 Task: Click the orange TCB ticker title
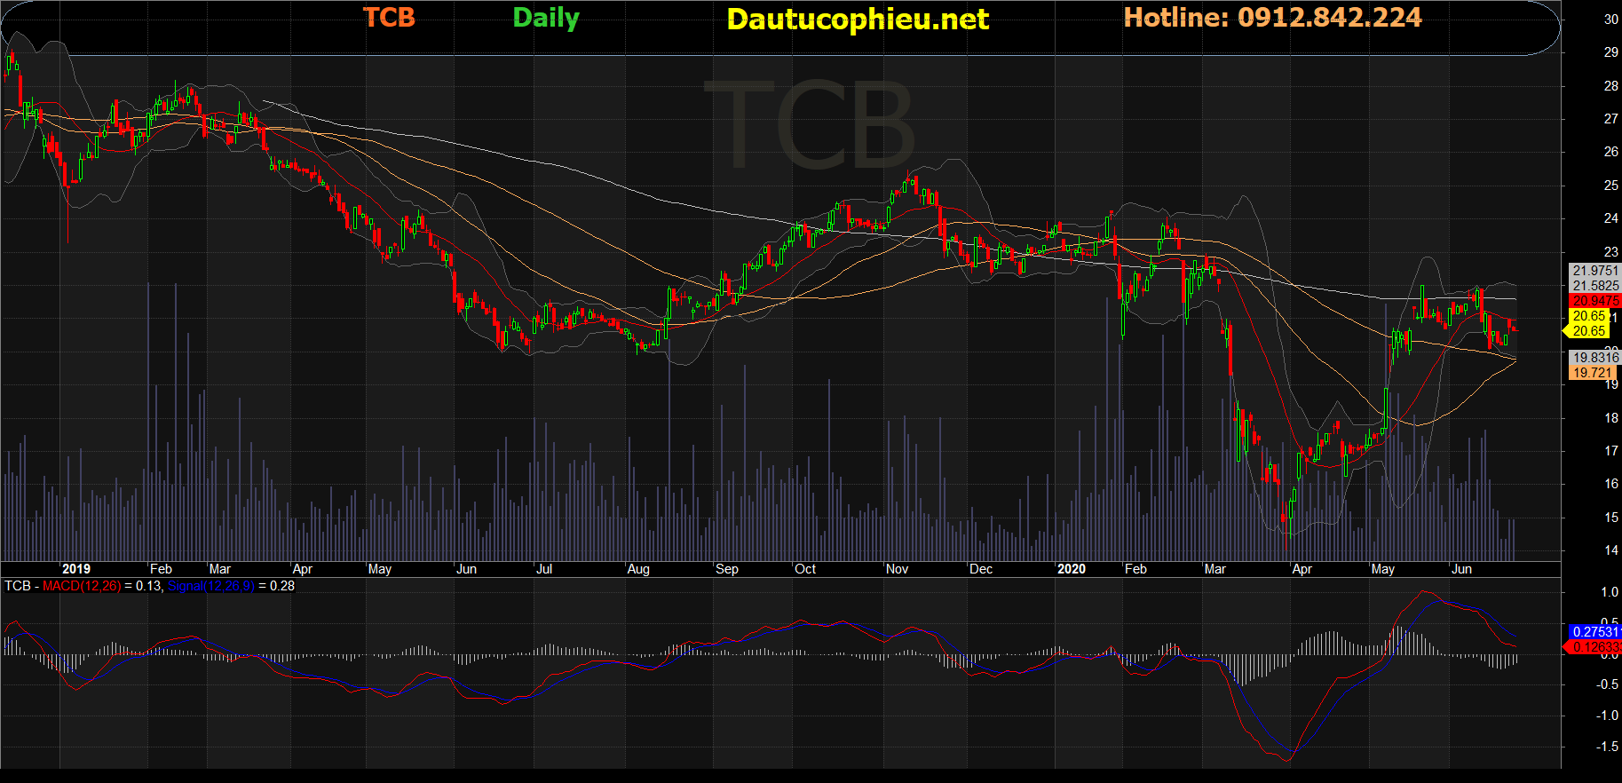tap(389, 18)
